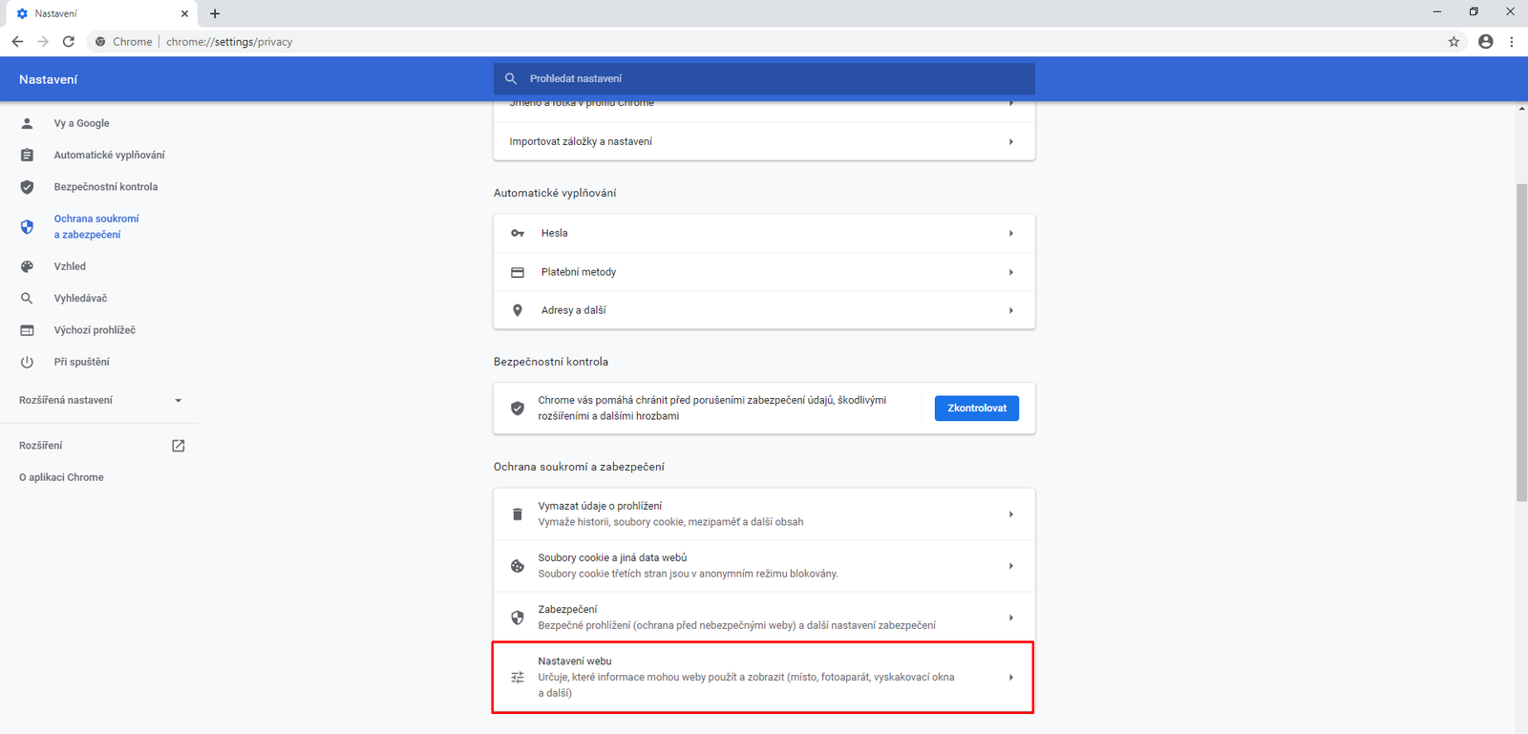Open O aplikaci Chrome link
This screenshot has width=1528, height=734.
coord(61,478)
